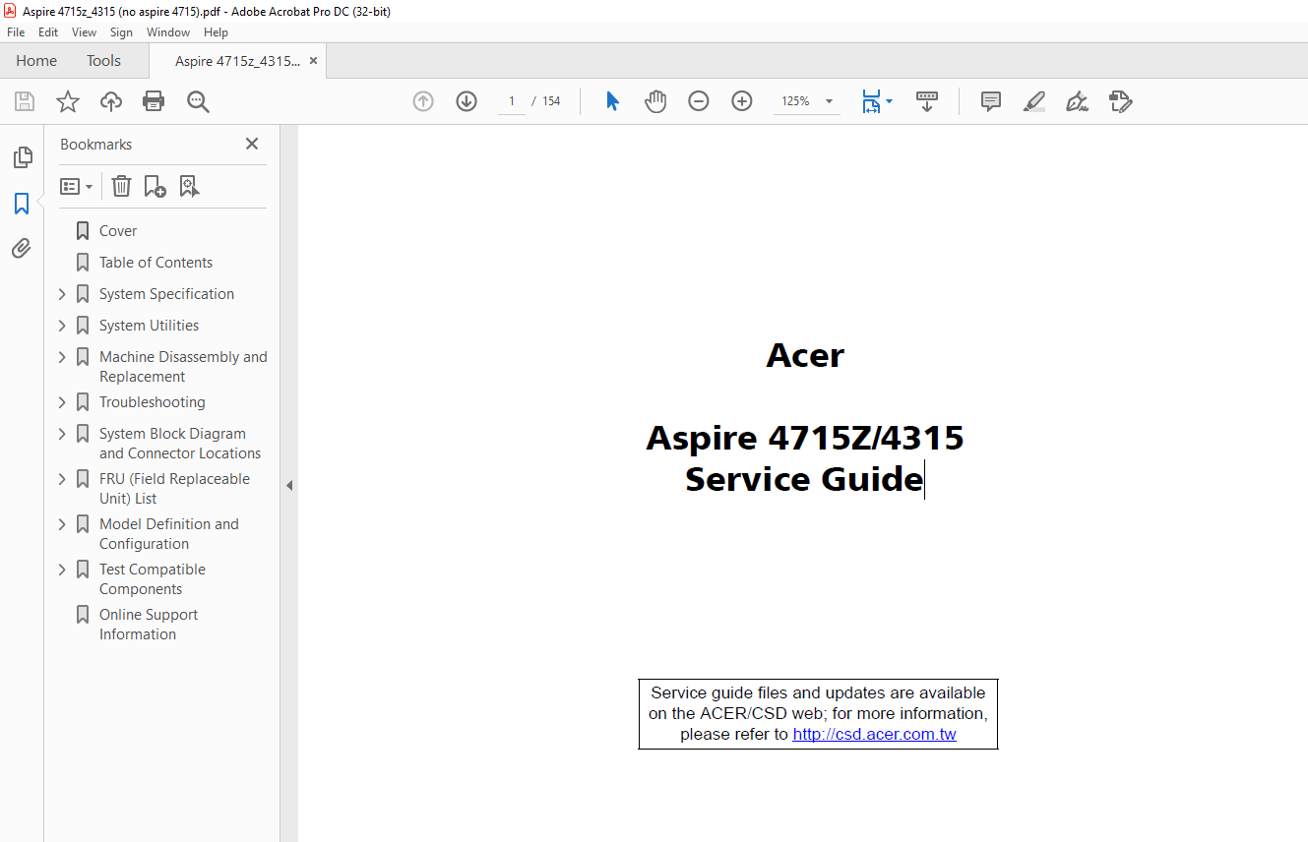Image resolution: width=1308 pixels, height=842 pixels.
Task: Select the arrow selection tool
Action: click(612, 101)
